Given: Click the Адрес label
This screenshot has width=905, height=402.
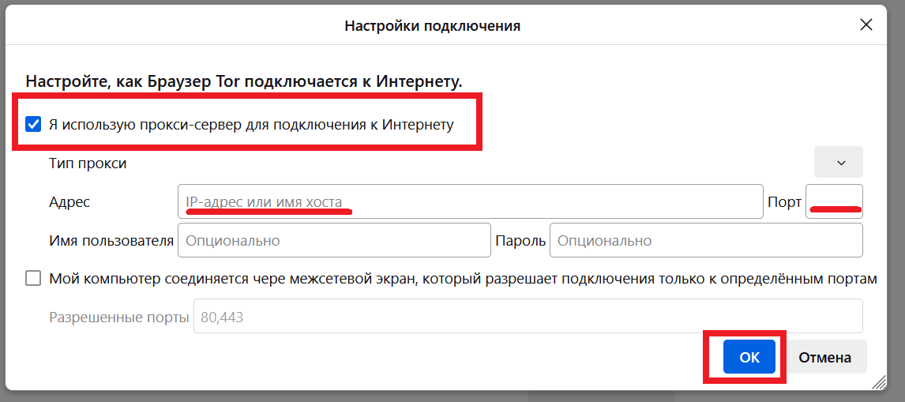Looking at the screenshot, I should point(69,201).
